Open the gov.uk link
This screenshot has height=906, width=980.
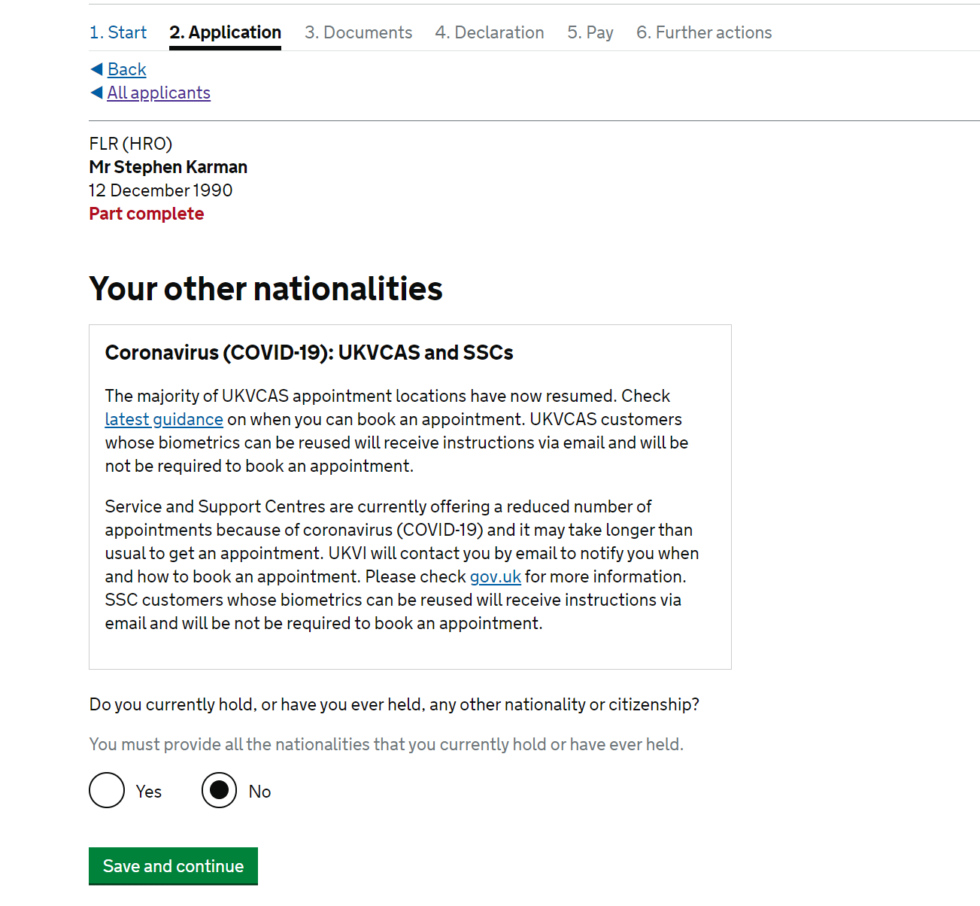(x=496, y=576)
